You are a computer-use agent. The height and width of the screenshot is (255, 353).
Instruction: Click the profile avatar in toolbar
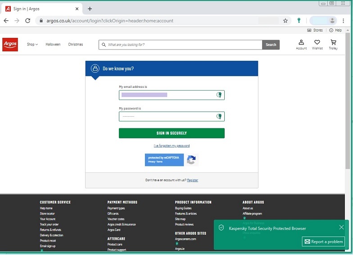332,21
